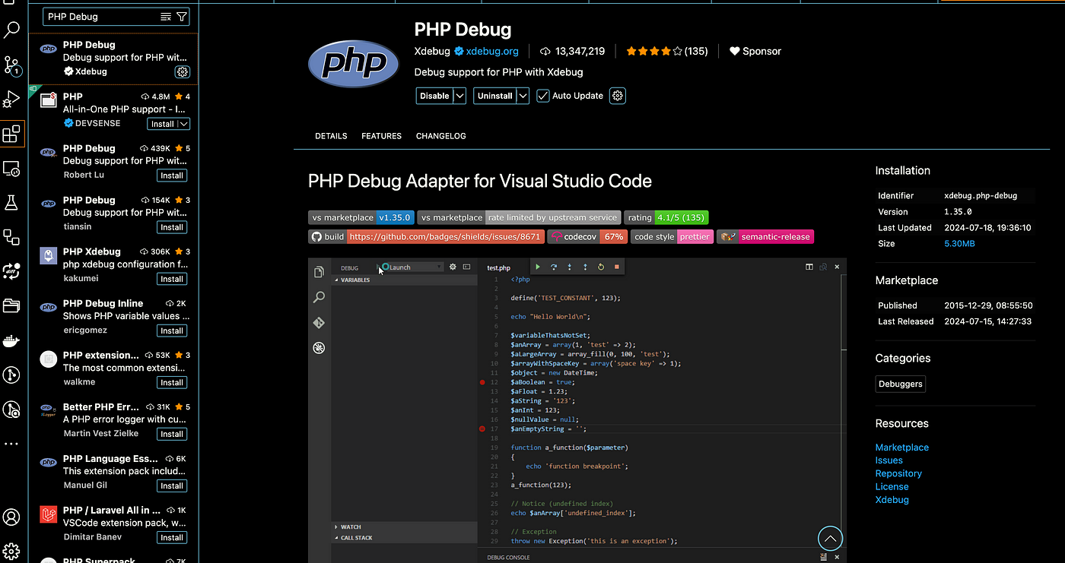Open the Repository resource link
This screenshot has width=1065, height=563.
(898, 473)
